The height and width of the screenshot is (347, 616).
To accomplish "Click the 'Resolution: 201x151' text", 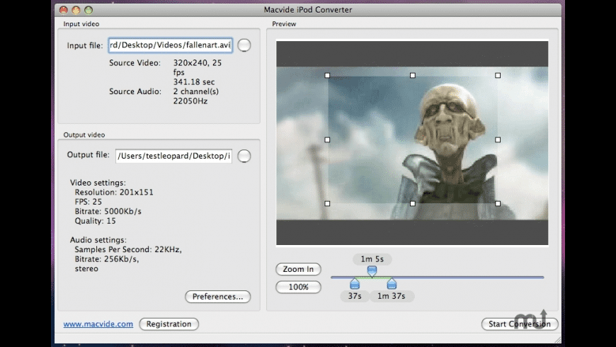I will click(114, 192).
